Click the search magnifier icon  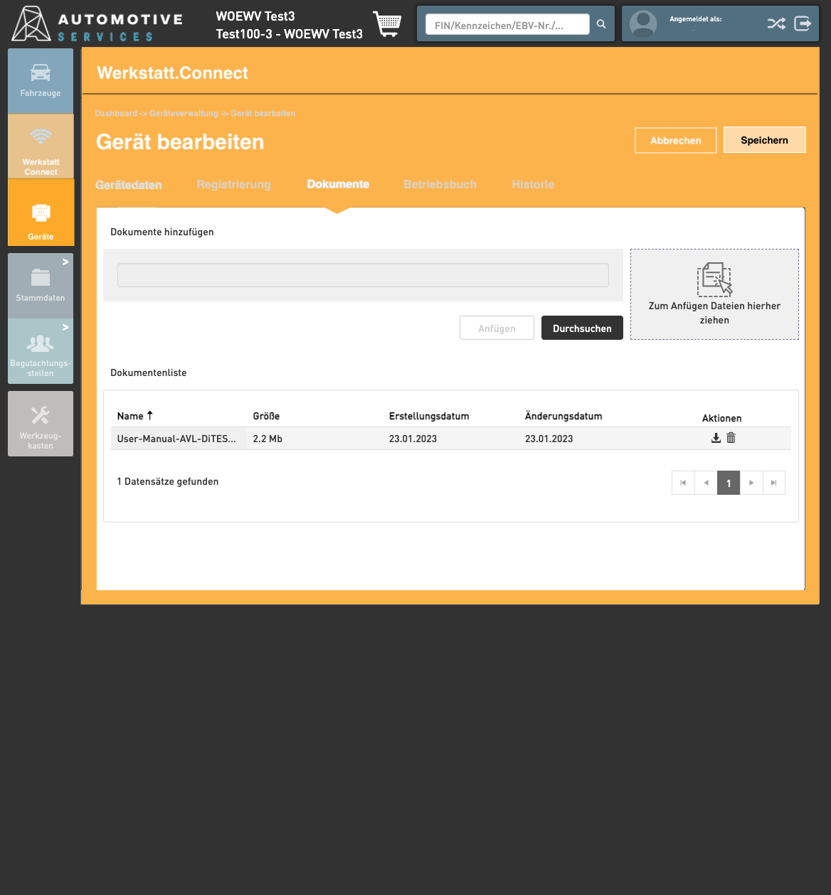pos(601,24)
